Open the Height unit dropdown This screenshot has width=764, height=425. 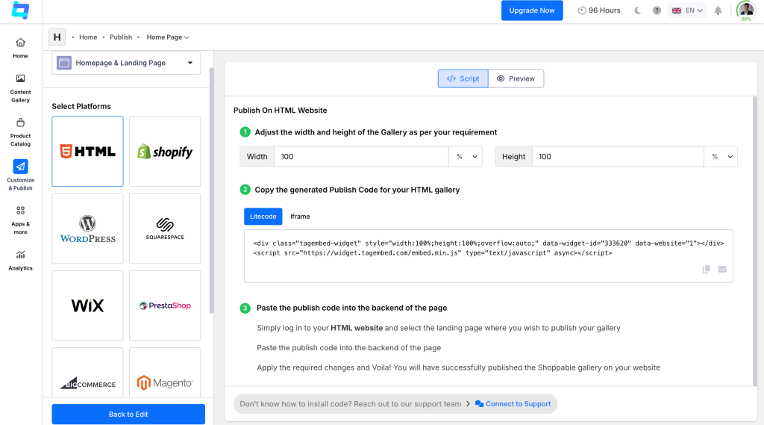(721, 157)
